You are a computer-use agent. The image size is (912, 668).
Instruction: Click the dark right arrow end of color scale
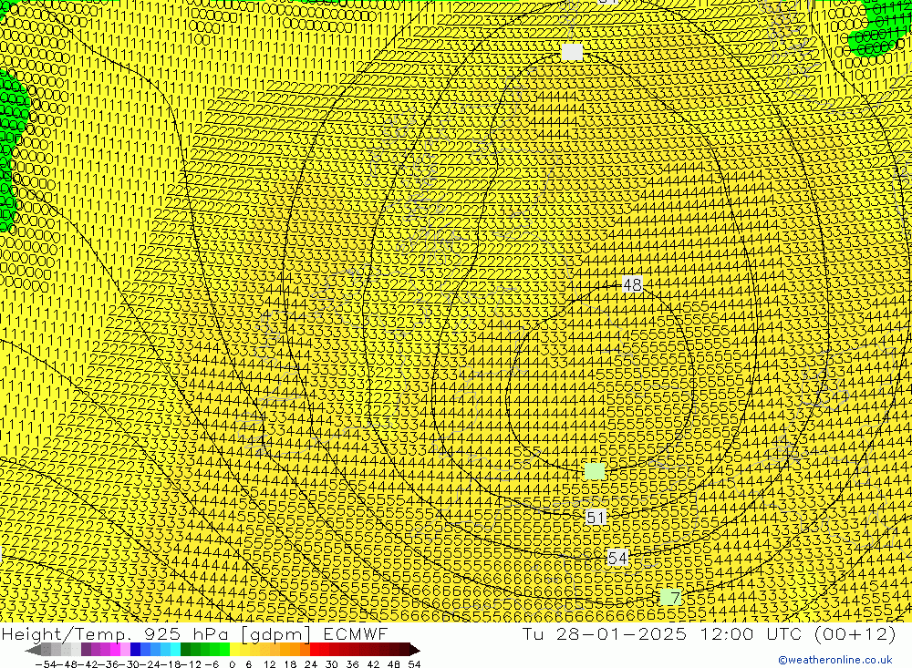(415, 650)
